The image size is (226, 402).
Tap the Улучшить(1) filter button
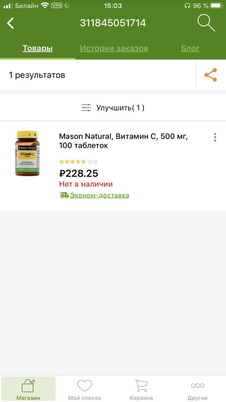(120, 108)
